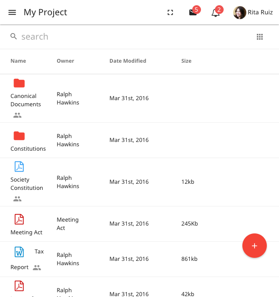Sort by the Date Modified column header
Screen dimensions: 279x297
[128, 61]
